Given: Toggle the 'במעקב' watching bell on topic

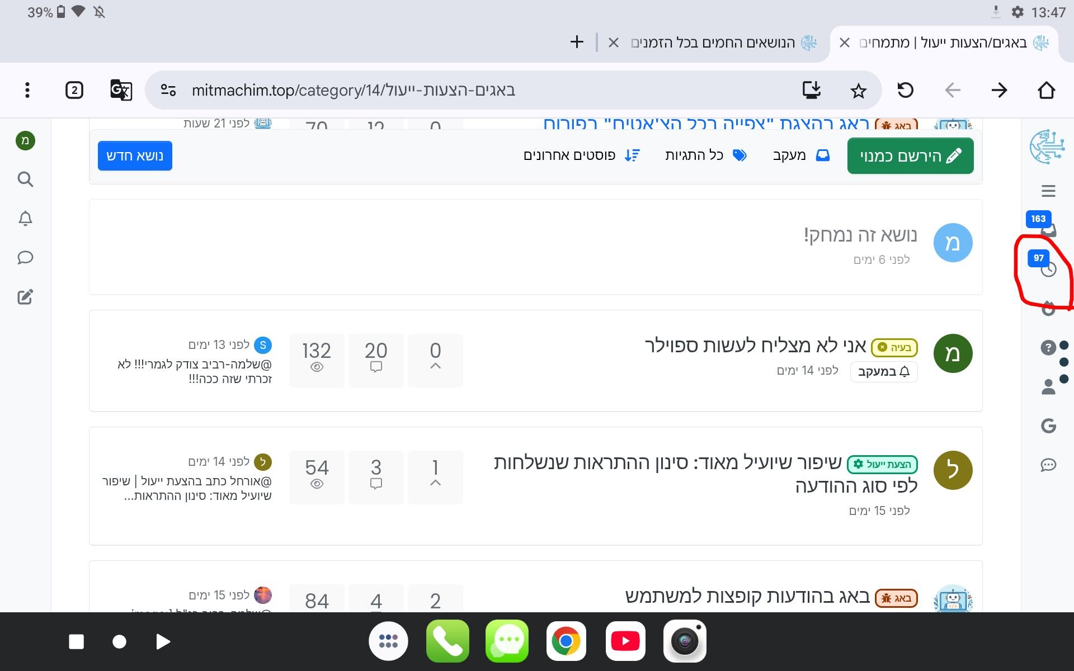Looking at the screenshot, I should tap(884, 372).
